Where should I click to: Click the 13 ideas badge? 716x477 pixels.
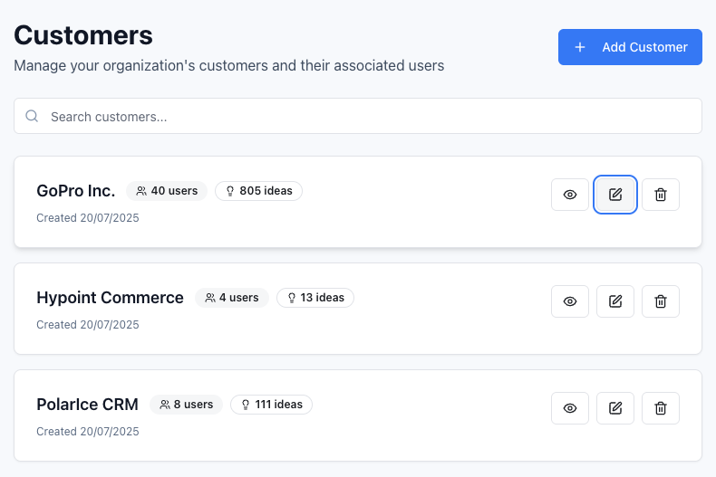[315, 298]
